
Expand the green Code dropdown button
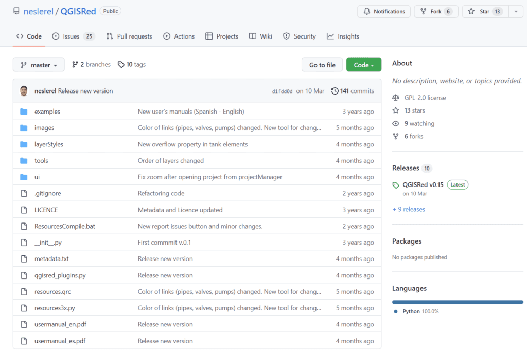(363, 65)
